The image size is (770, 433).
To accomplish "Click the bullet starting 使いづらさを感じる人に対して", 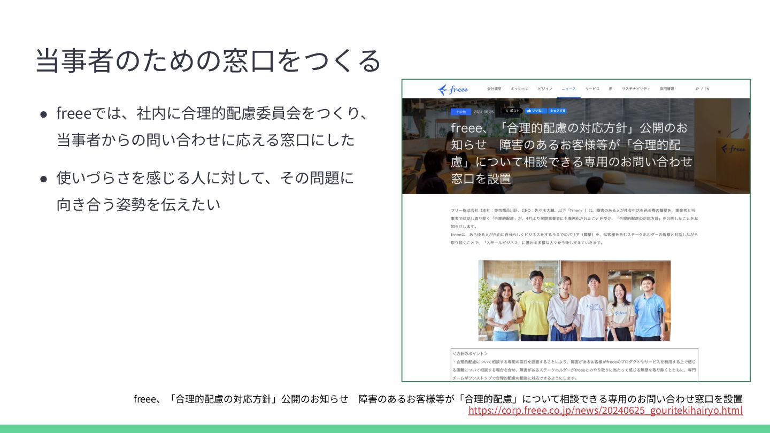I will (205, 191).
